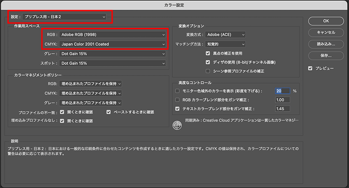This screenshot has width=349, height=188.
Task: Open the CMYK working space dropdown Japan Color 2001 Coated
Action: pyautogui.click(x=113, y=44)
